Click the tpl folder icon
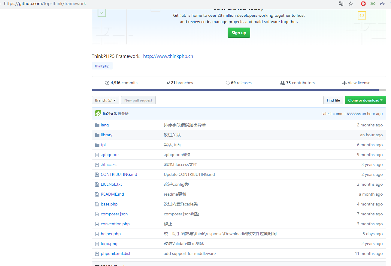This screenshot has width=391, height=266. 97,145
